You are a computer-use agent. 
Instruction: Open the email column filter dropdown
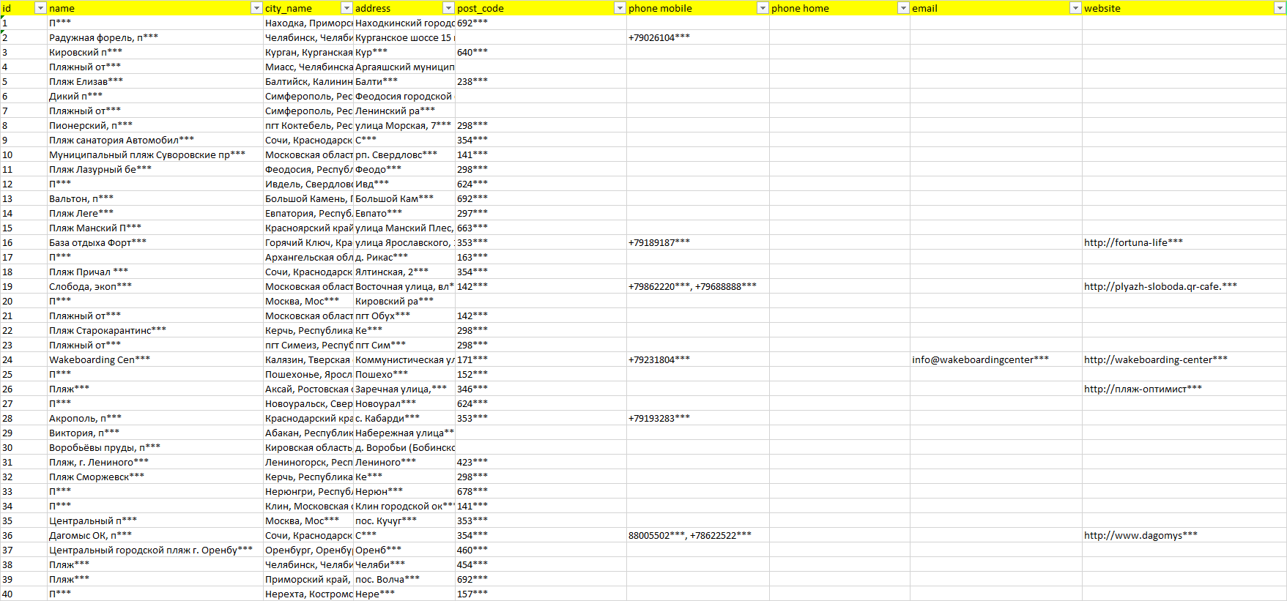1075,8
